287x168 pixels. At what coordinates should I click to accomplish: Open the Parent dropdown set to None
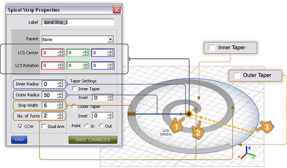pos(78,39)
